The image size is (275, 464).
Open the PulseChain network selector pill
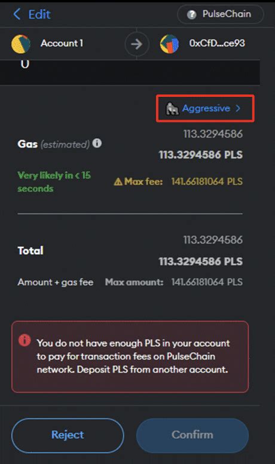tap(220, 14)
